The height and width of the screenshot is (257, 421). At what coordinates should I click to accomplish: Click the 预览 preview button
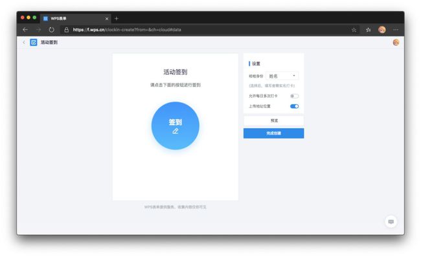click(273, 120)
